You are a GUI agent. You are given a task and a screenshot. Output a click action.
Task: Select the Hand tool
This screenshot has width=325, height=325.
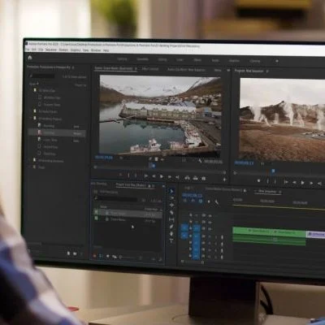pos(171,233)
